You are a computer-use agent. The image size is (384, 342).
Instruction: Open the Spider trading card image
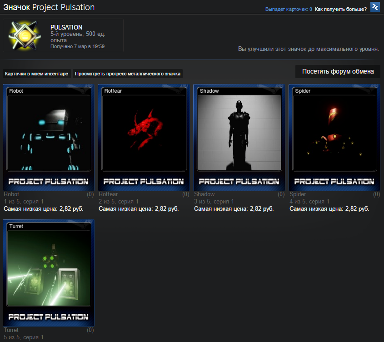click(334, 138)
